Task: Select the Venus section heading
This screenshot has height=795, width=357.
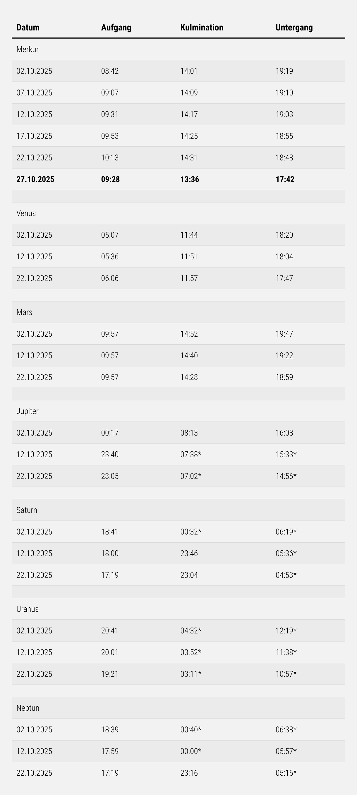Action: tap(26, 213)
